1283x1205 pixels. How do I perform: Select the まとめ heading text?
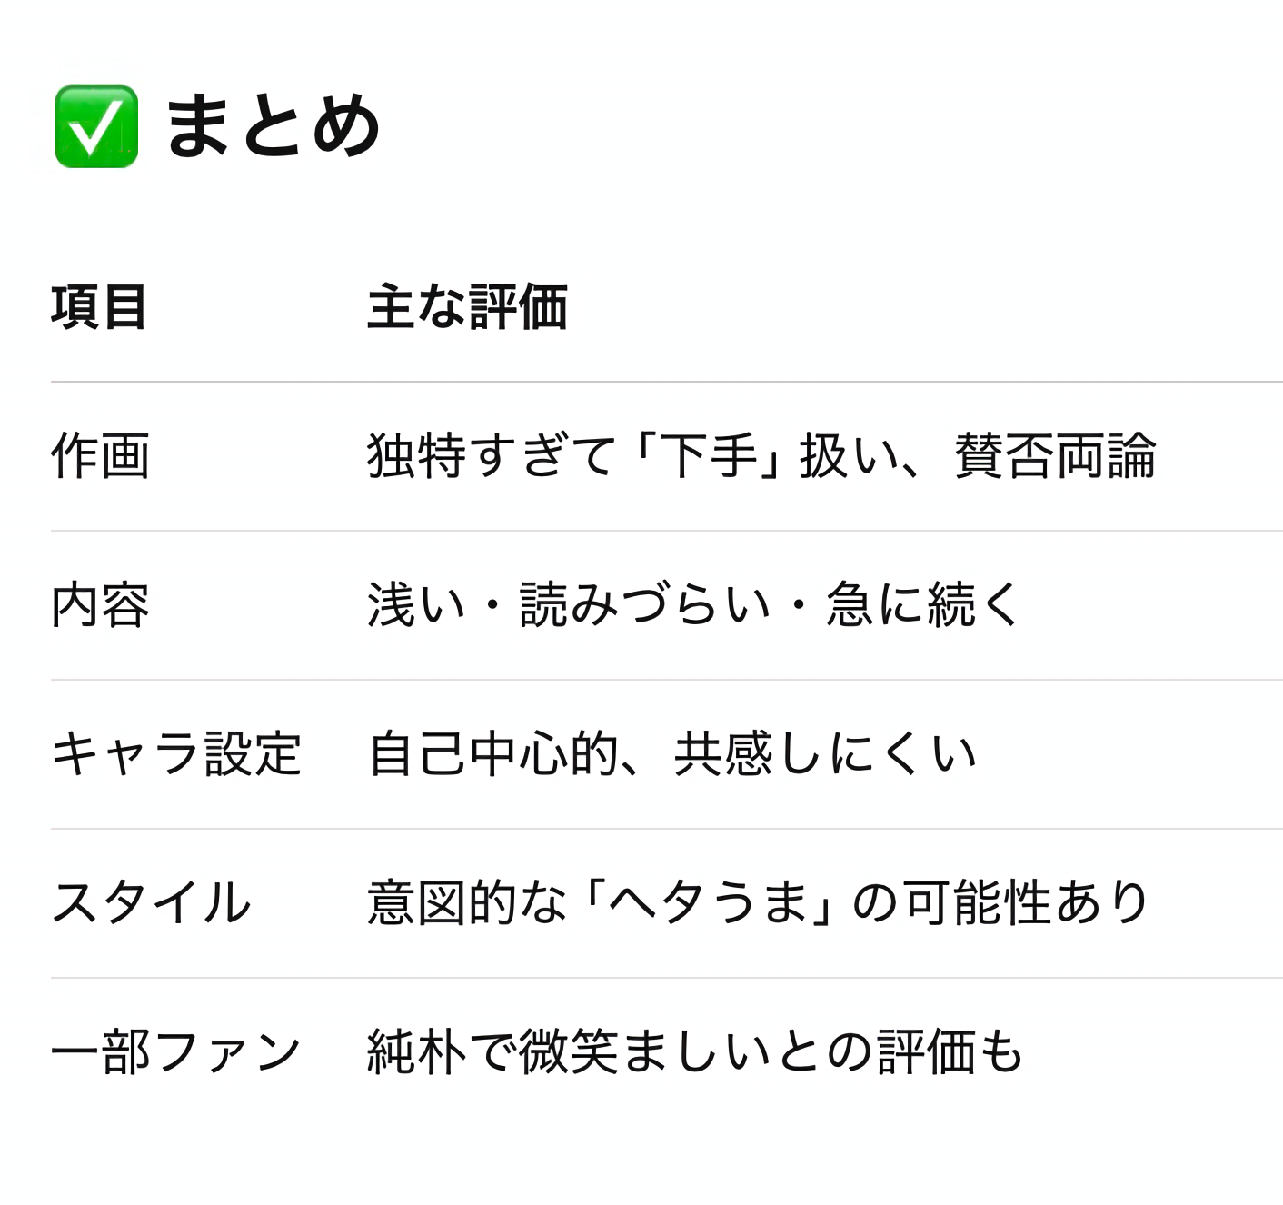[273, 126]
